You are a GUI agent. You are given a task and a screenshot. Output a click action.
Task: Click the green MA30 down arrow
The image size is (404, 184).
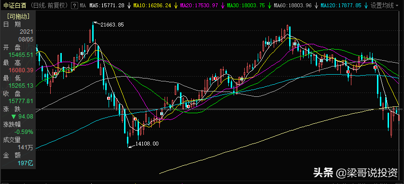(269, 5)
